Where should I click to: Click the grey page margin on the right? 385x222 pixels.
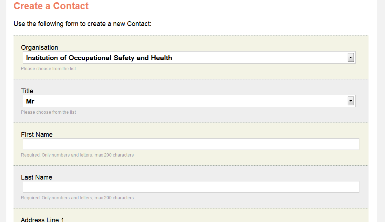[381, 110]
